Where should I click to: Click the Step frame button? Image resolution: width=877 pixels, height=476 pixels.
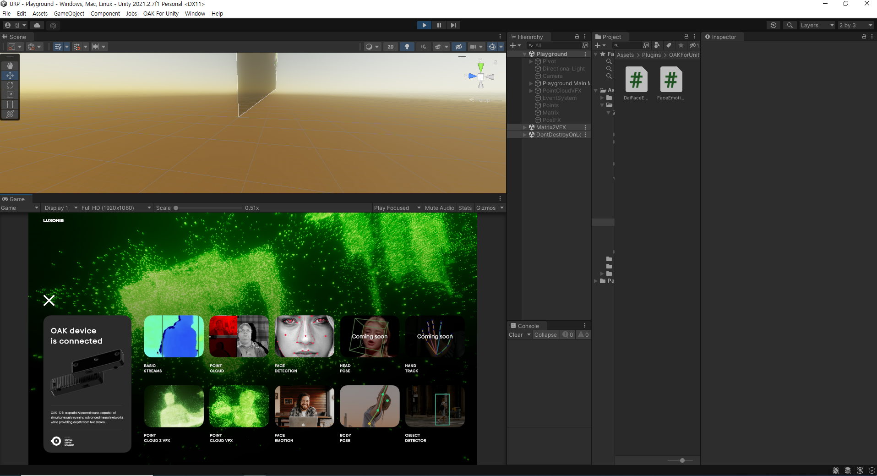tap(453, 25)
